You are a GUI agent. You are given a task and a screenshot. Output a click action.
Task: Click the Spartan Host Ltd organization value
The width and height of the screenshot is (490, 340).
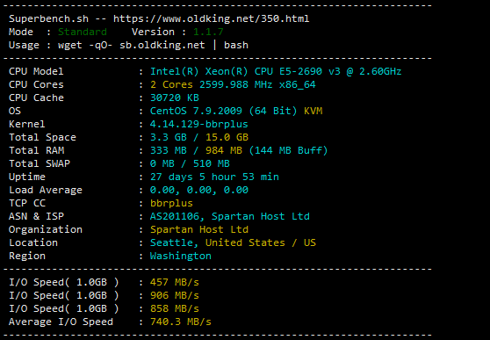(199, 229)
